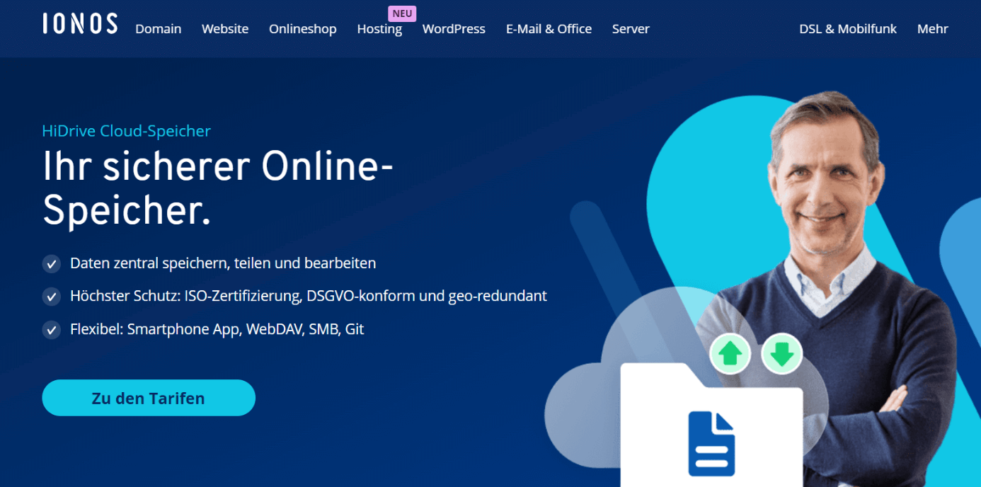
Task: Click checkmark icon beside Höchster Schutz
Action: click(52, 297)
